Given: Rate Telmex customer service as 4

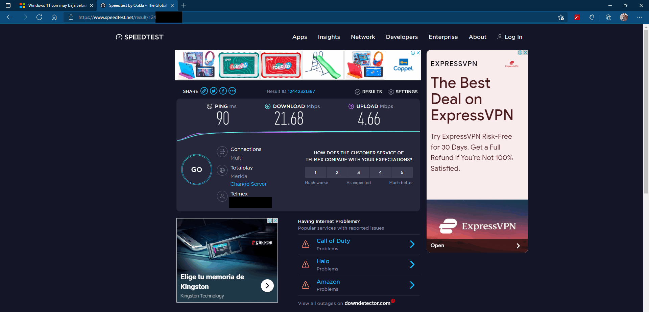Looking at the screenshot, I should pos(380,172).
